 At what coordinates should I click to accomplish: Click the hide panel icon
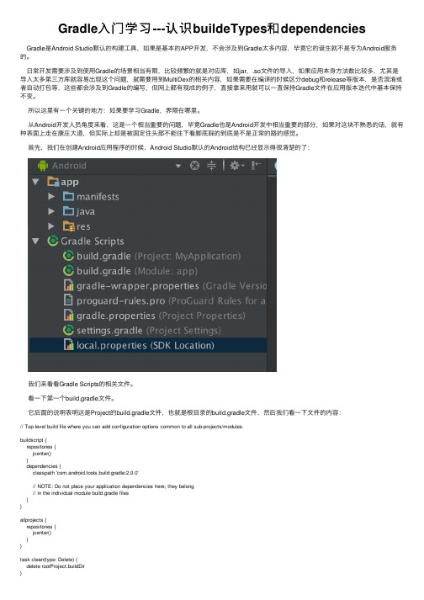pyautogui.click(x=256, y=165)
